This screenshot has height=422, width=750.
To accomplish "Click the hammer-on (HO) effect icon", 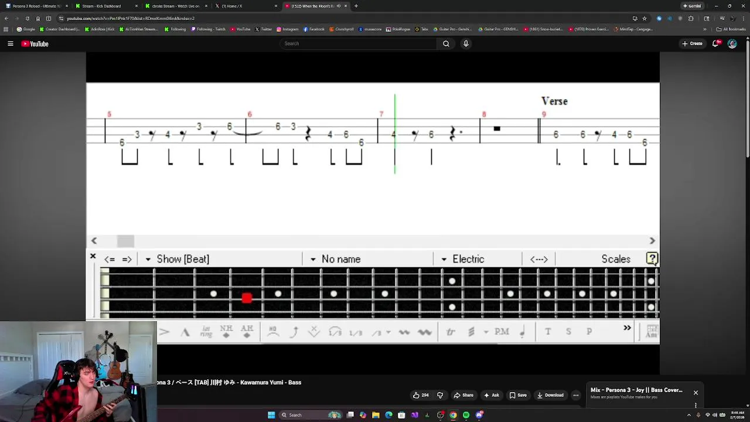I will click(x=272, y=332).
